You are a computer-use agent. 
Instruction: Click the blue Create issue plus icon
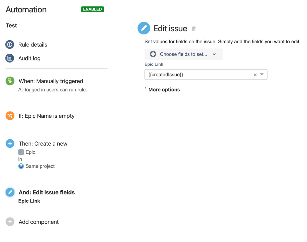(10, 143)
